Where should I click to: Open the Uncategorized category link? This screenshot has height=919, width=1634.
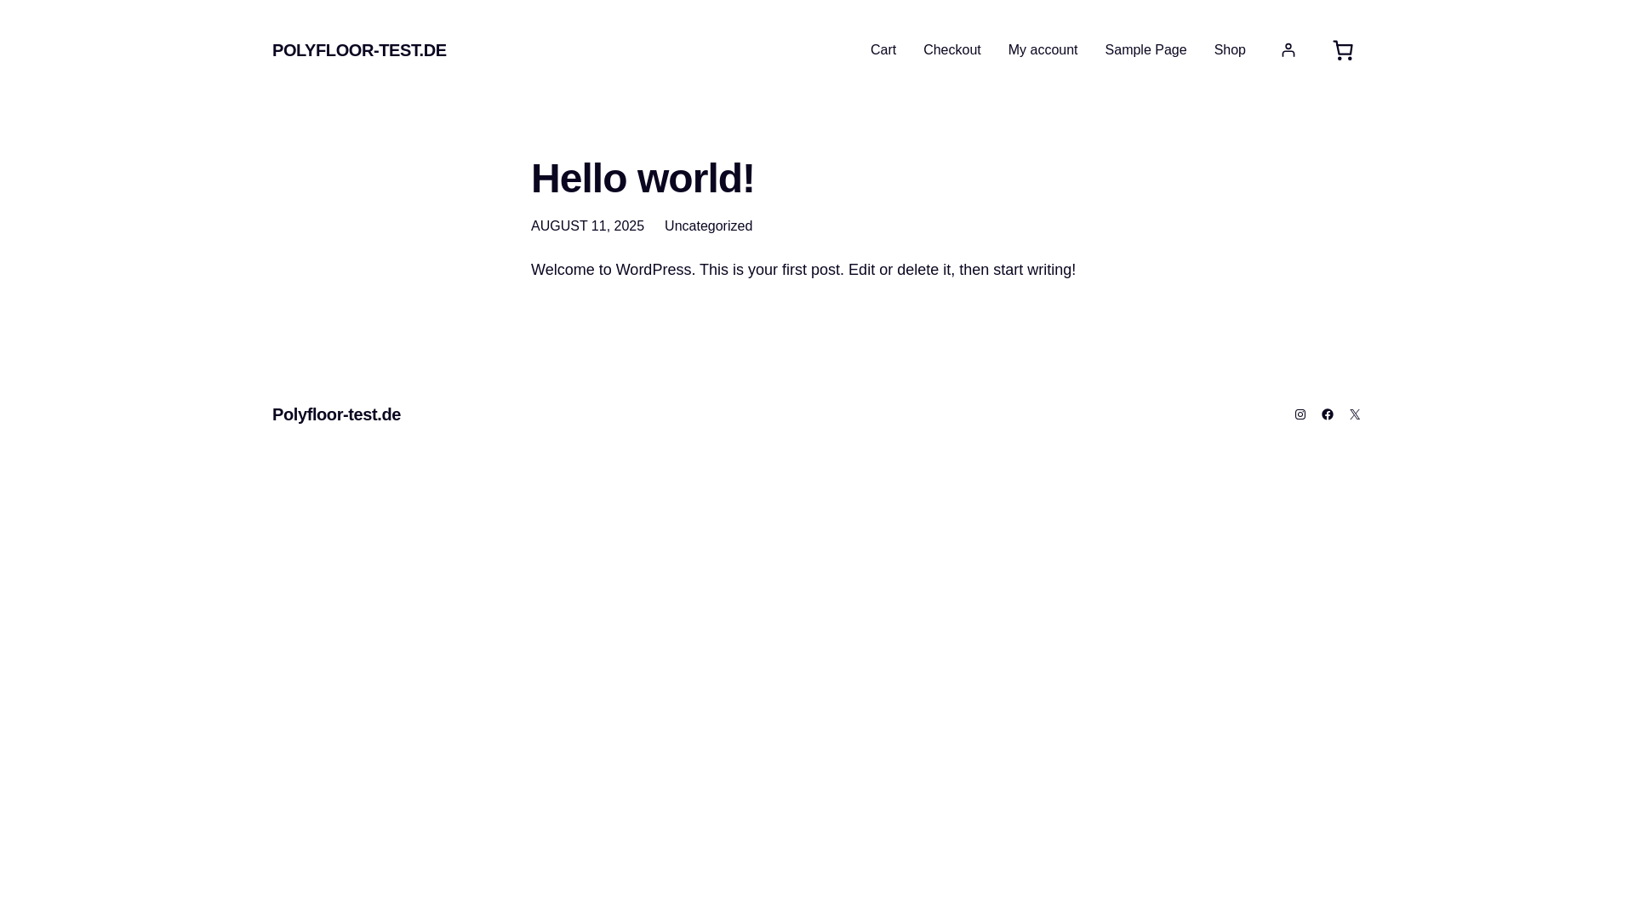click(x=708, y=226)
